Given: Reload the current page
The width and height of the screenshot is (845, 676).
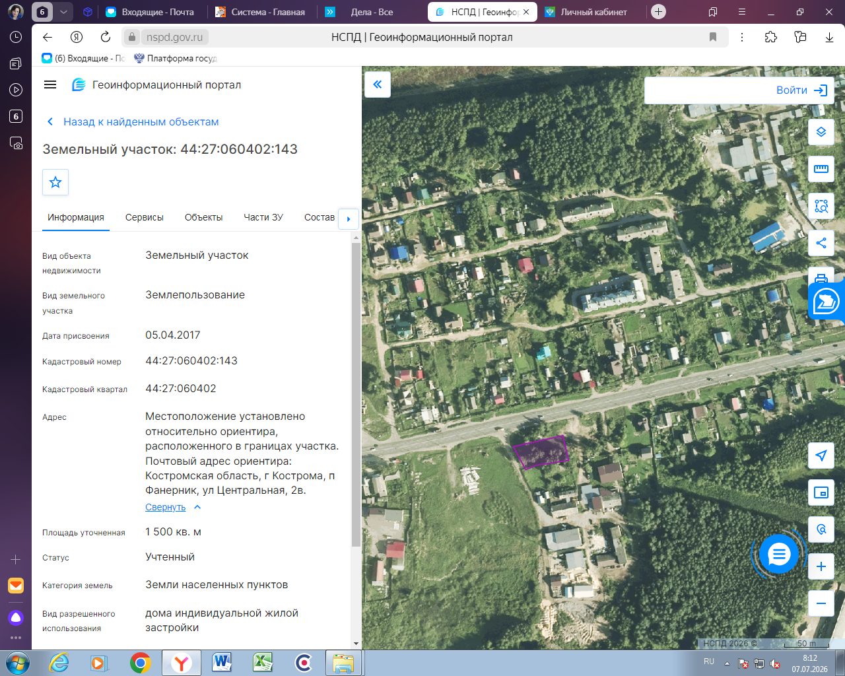Looking at the screenshot, I should [106, 37].
